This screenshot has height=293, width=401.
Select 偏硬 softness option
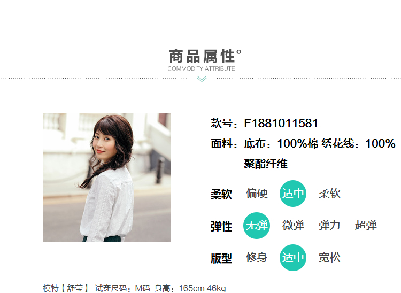tap(257, 194)
